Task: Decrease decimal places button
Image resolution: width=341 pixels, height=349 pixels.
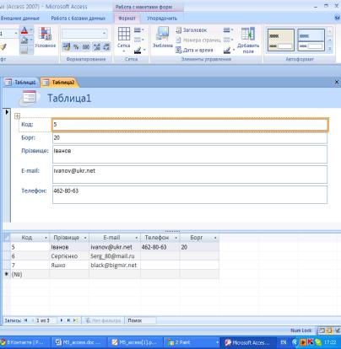Action: pos(106,47)
